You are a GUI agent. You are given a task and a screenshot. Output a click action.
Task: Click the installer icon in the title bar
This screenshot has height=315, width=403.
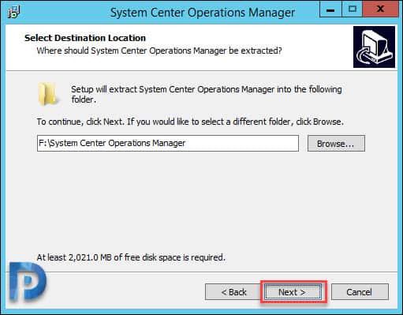coord(14,13)
